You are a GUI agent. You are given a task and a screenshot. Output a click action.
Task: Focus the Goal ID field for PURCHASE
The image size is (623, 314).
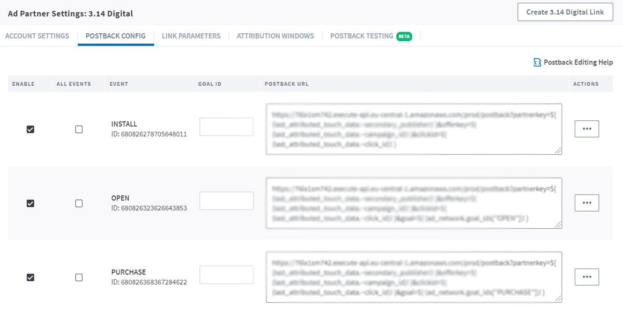tap(226, 275)
